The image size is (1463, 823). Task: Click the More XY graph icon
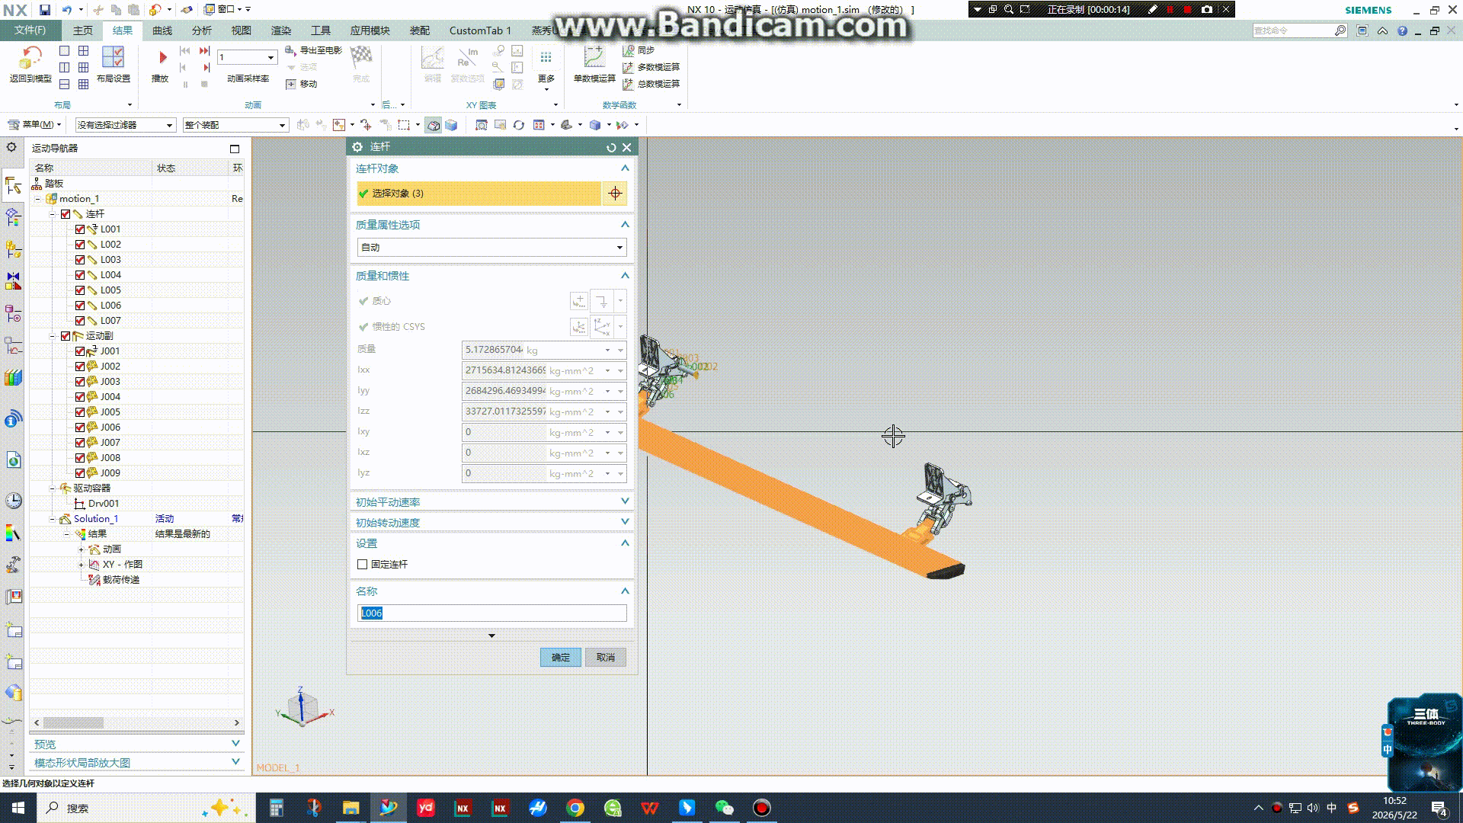(x=546, y=58)
